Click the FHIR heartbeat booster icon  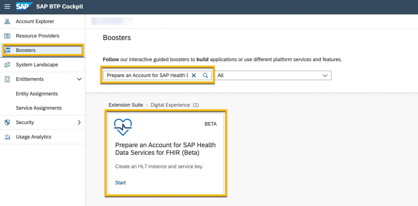(123, 126)
